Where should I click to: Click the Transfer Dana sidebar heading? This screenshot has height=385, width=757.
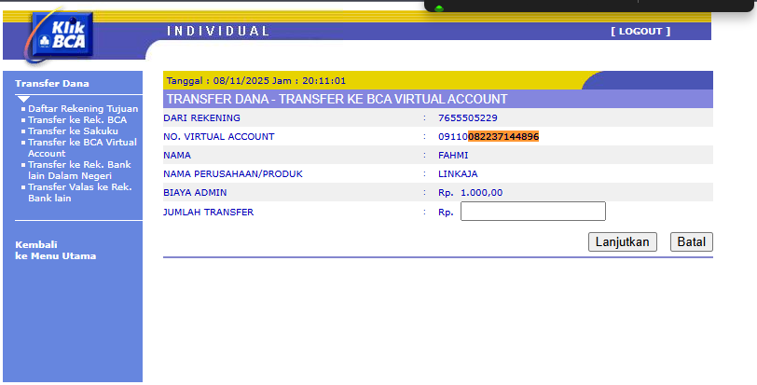point(52,84)
